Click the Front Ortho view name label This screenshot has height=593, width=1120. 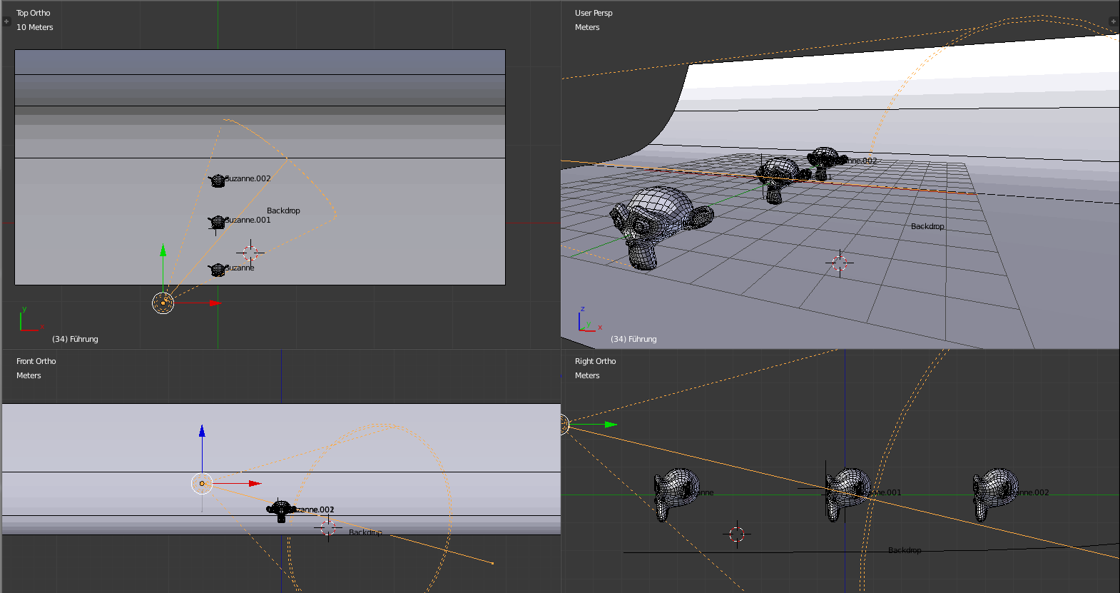(36, 361)
